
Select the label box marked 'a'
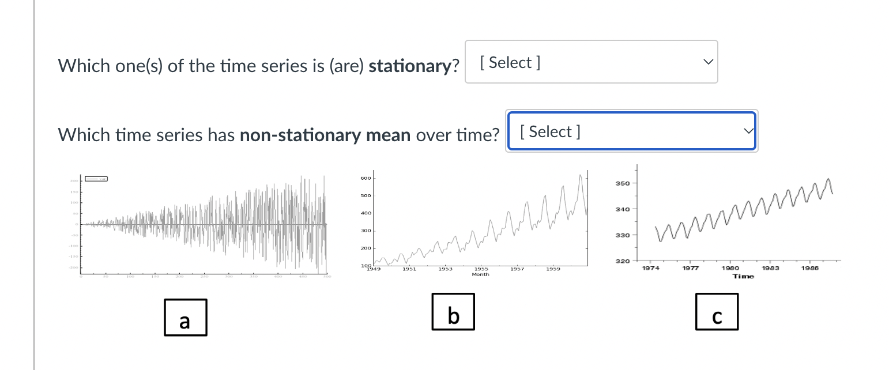(x=185, y=317)
